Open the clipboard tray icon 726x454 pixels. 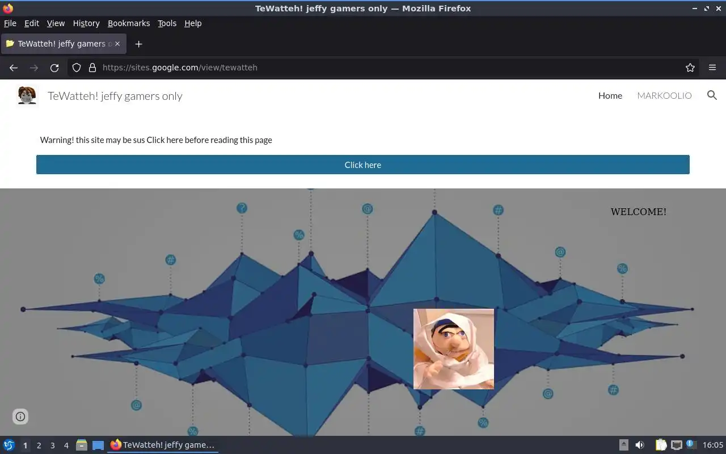(661, 445)
